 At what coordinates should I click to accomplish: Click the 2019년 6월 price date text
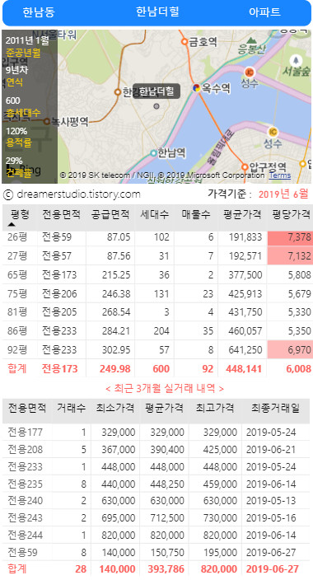click(x=283, y=194)
